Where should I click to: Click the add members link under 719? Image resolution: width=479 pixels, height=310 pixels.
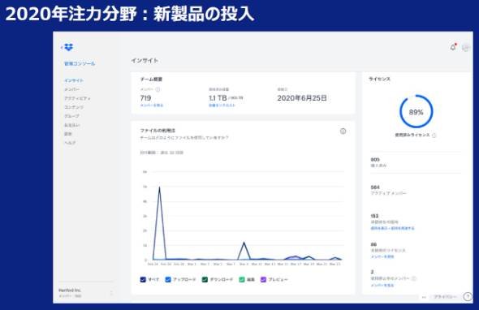[x=152, y=105]
